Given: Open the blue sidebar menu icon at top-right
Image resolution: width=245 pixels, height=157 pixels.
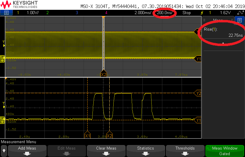Looking at the screenshot, I should click(239, 20).
